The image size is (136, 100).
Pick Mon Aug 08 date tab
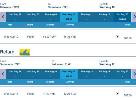click(33, 17)
